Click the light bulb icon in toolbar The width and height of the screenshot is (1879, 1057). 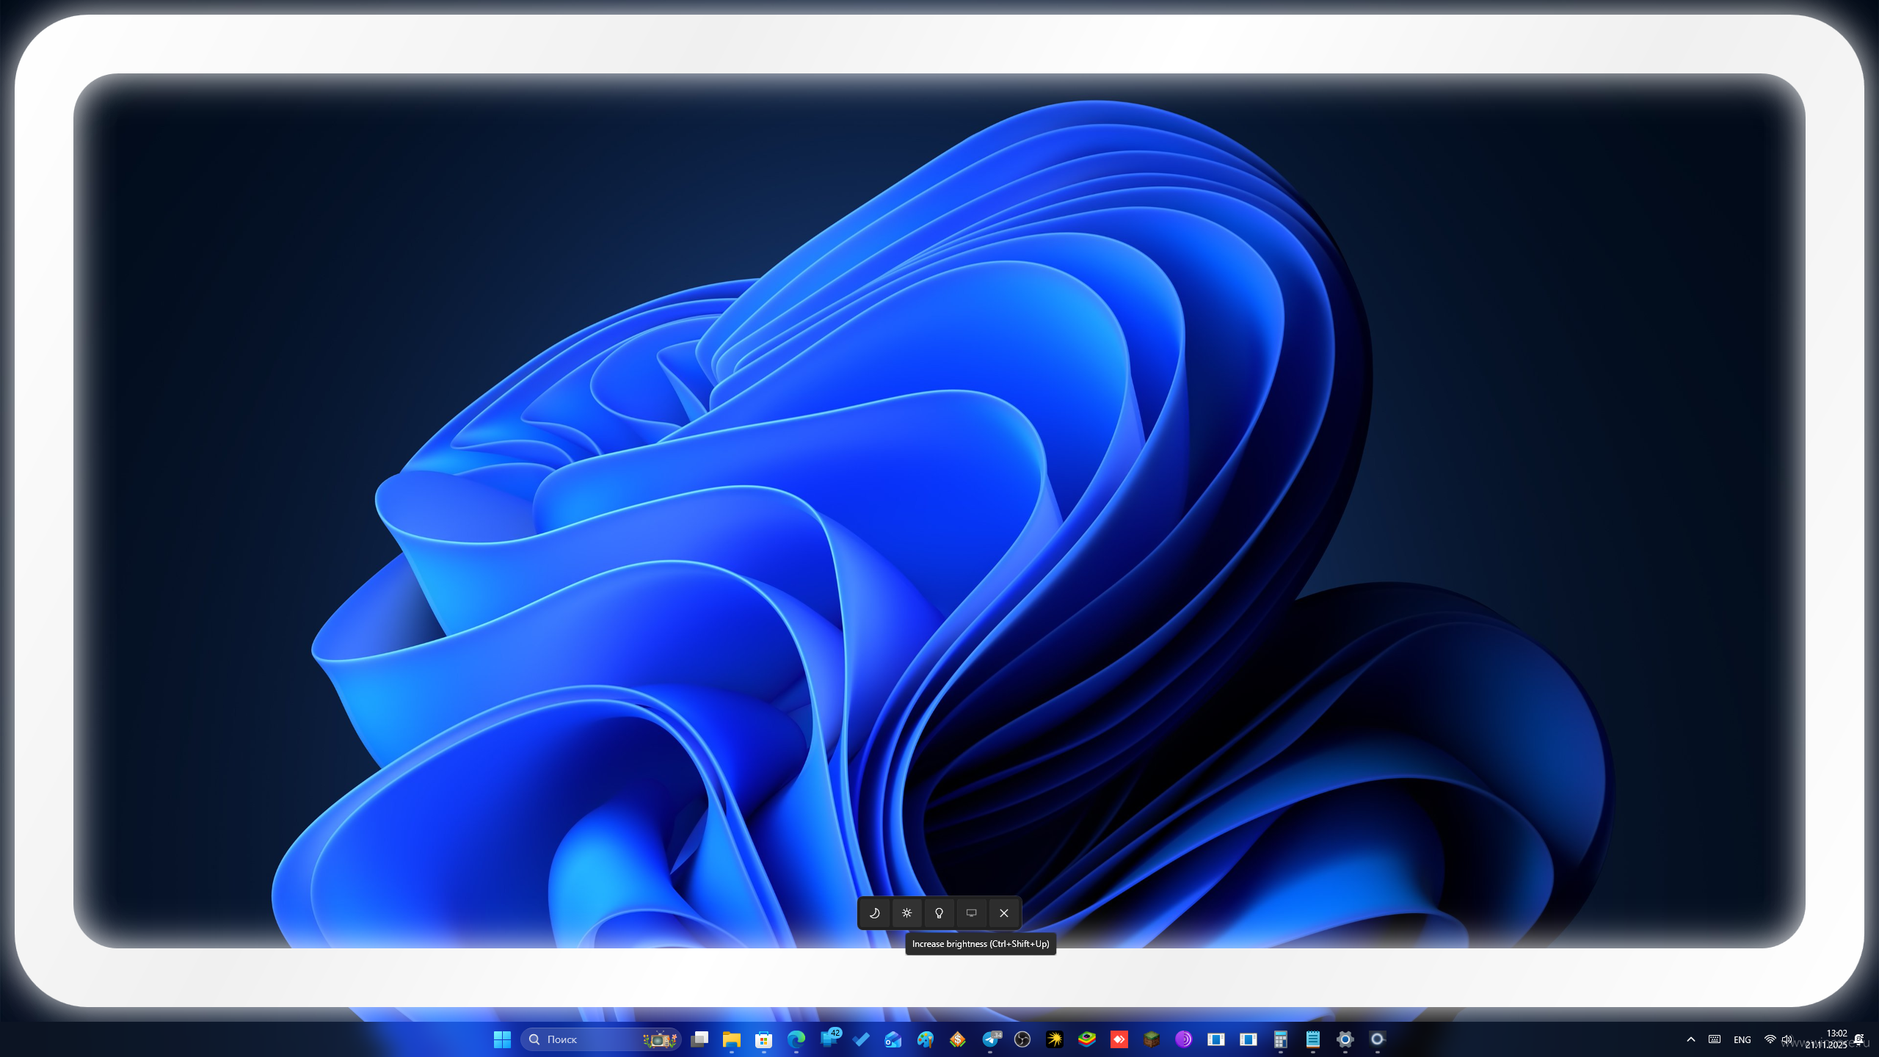[x=939, y=913]
